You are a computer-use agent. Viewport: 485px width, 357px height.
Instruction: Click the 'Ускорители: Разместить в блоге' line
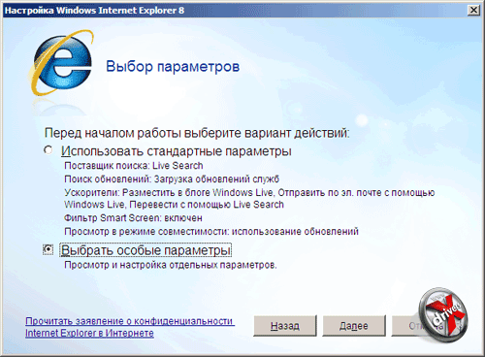coord(249,199)
